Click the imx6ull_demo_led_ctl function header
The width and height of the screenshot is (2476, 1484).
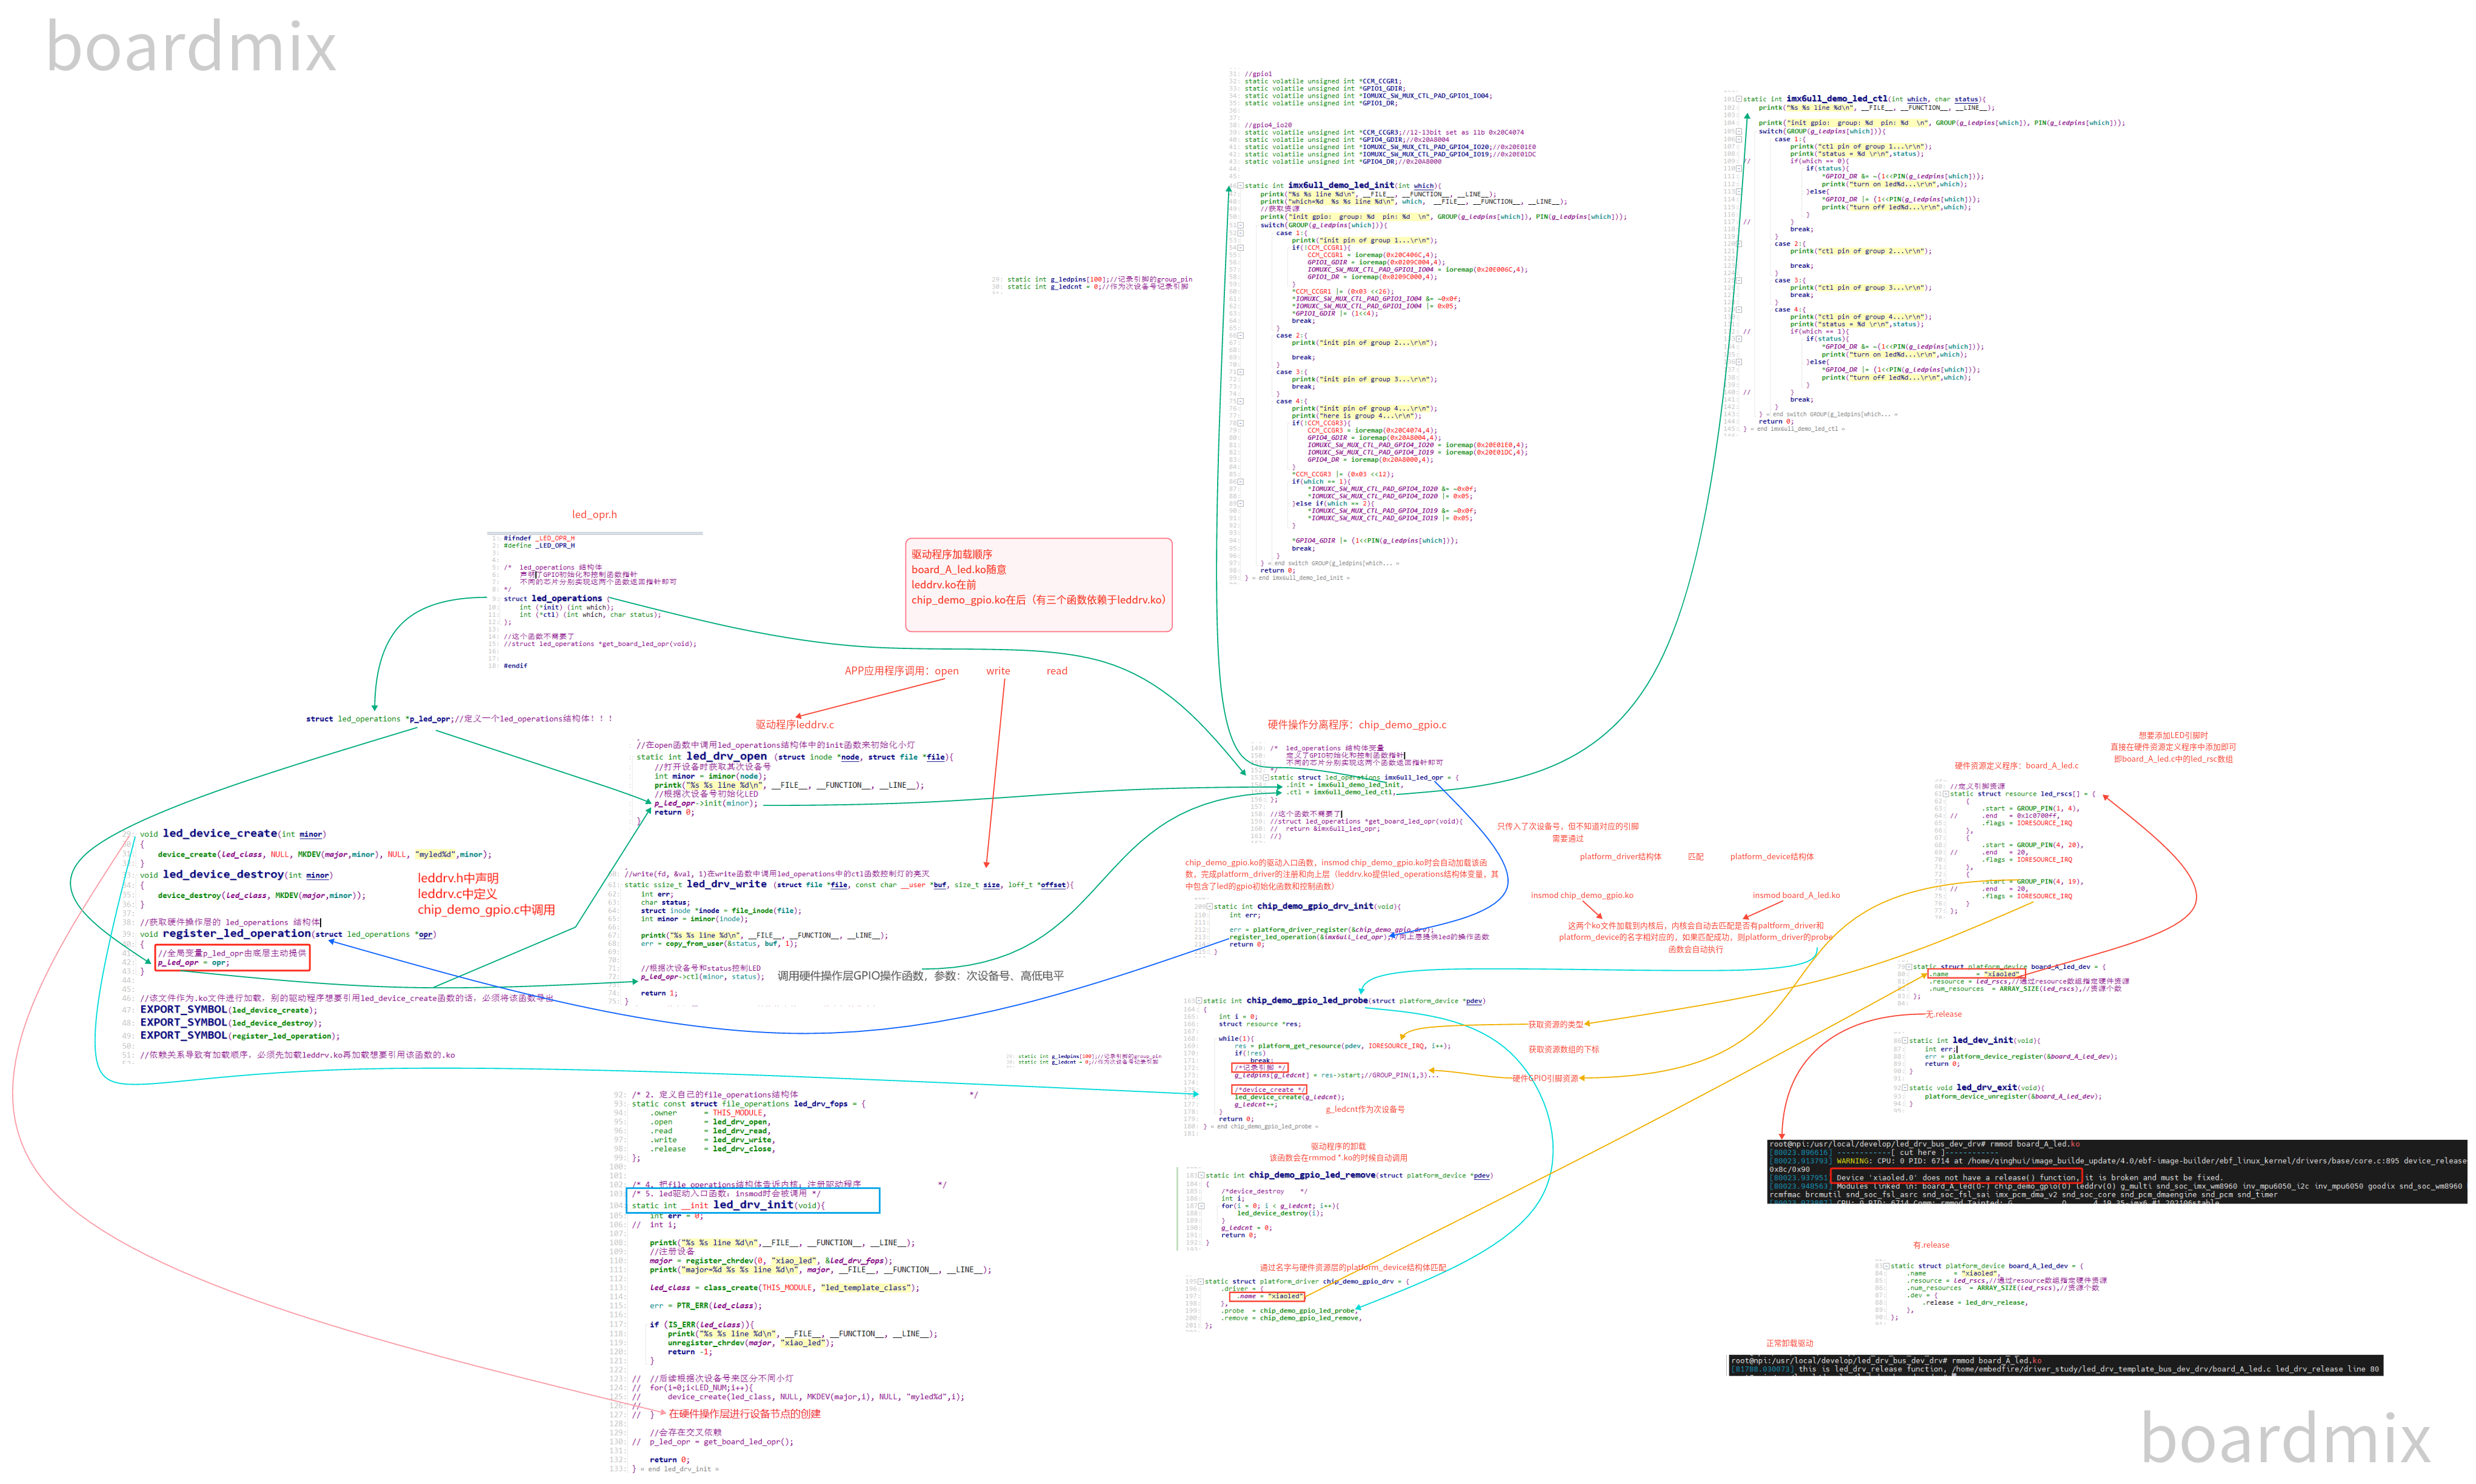tap(1864, 100)
